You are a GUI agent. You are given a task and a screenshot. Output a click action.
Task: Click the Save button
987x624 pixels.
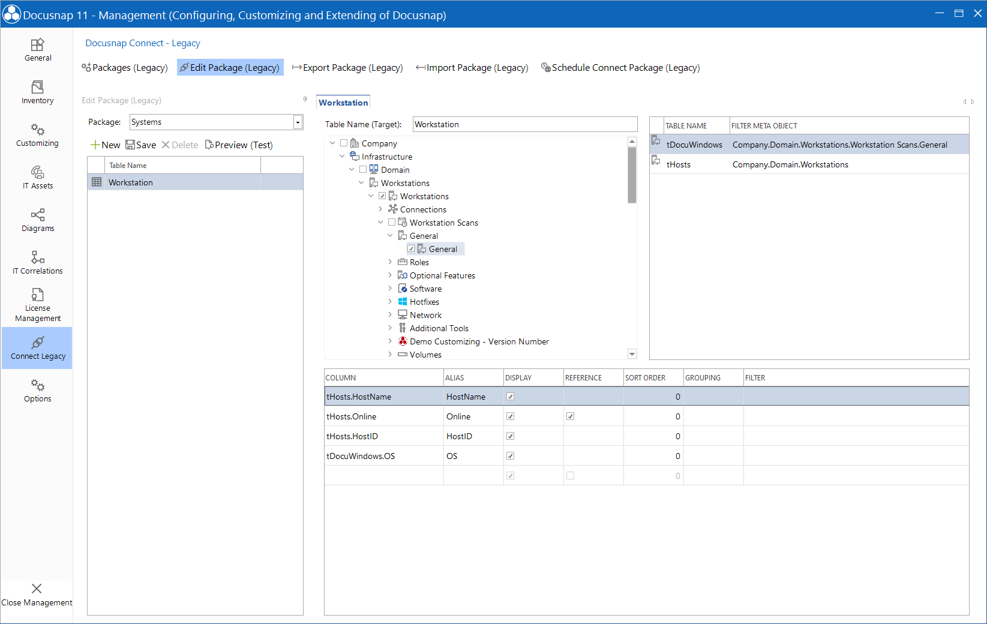(x=140, y=145)
